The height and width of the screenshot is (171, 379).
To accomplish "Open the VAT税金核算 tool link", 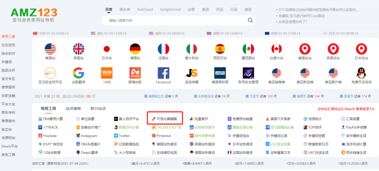I will click(278, 144).
